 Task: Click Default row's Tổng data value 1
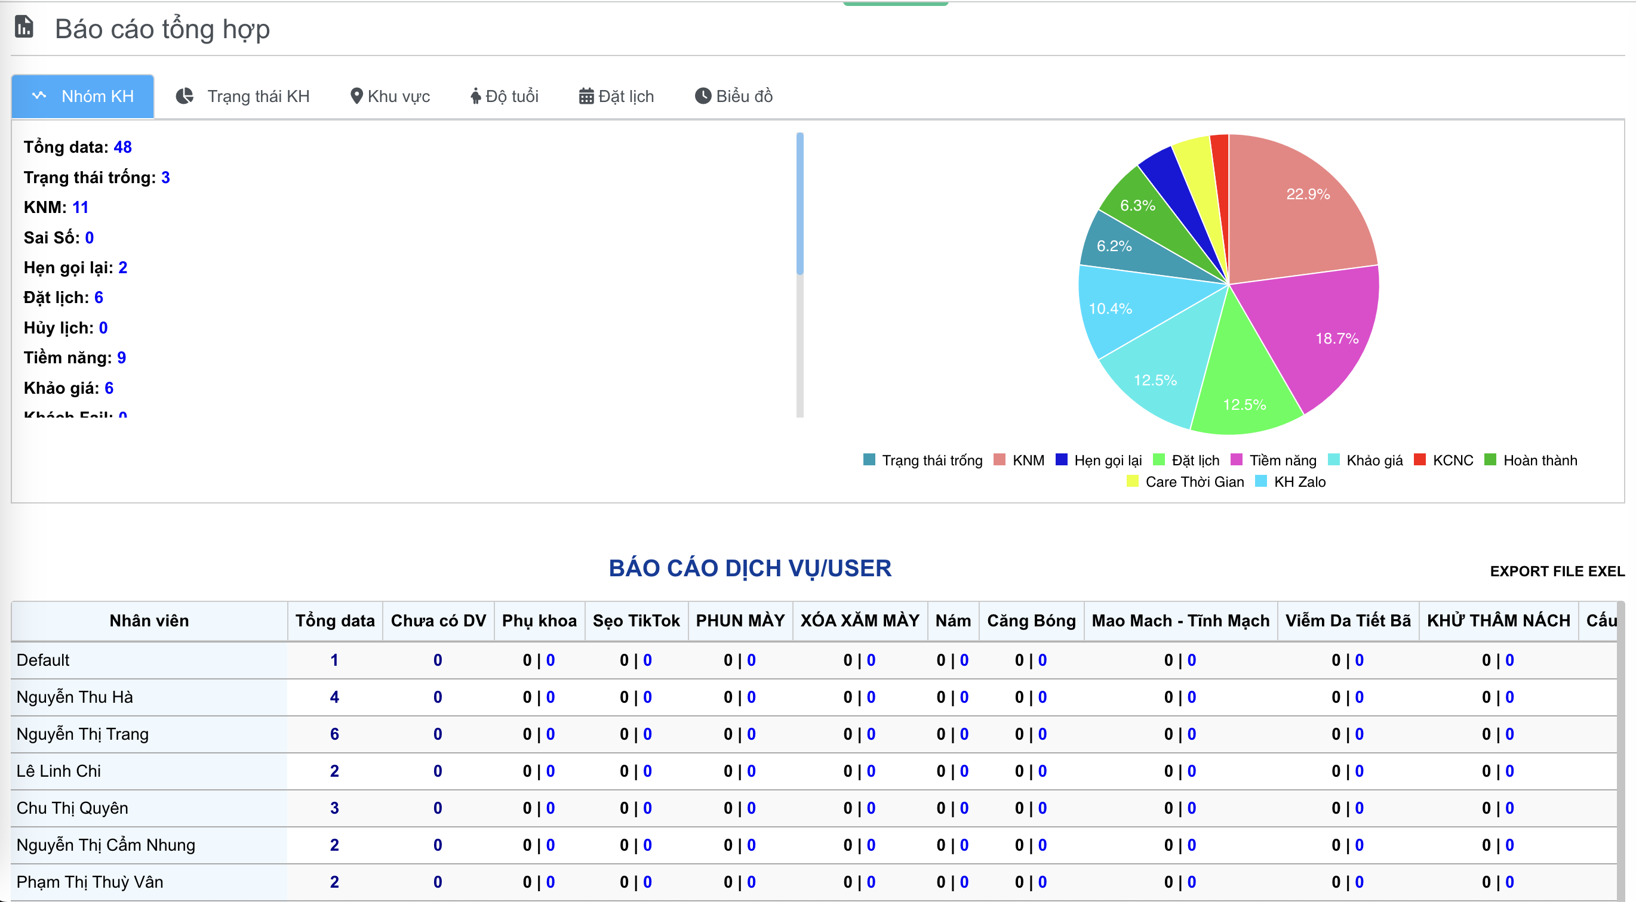[x=335, y=660]
